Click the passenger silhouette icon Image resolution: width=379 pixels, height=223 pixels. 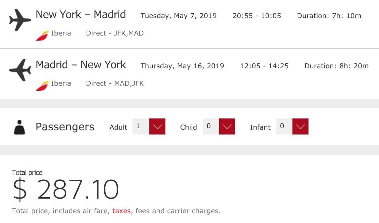(20, 127)
